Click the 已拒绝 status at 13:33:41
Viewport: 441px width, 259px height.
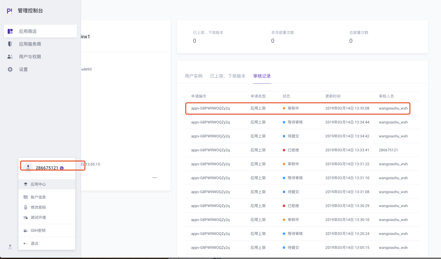pyautogui.click(x=291, y=150)
